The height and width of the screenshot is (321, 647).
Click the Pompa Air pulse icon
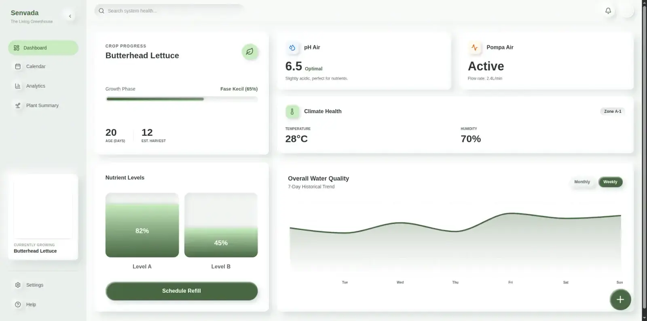[475, 48]
